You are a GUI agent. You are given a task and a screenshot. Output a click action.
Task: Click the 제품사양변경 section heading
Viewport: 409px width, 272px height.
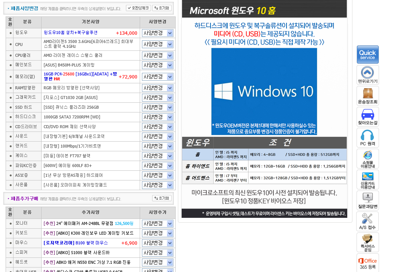point(24,8)
